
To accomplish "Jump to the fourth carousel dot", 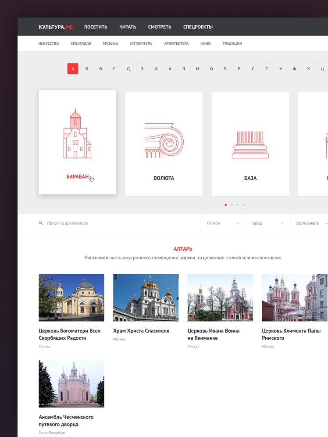I will tap(244, 205).
